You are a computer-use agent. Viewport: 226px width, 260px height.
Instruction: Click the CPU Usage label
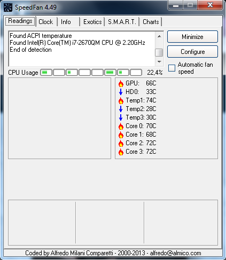click(x=23, y=73)
